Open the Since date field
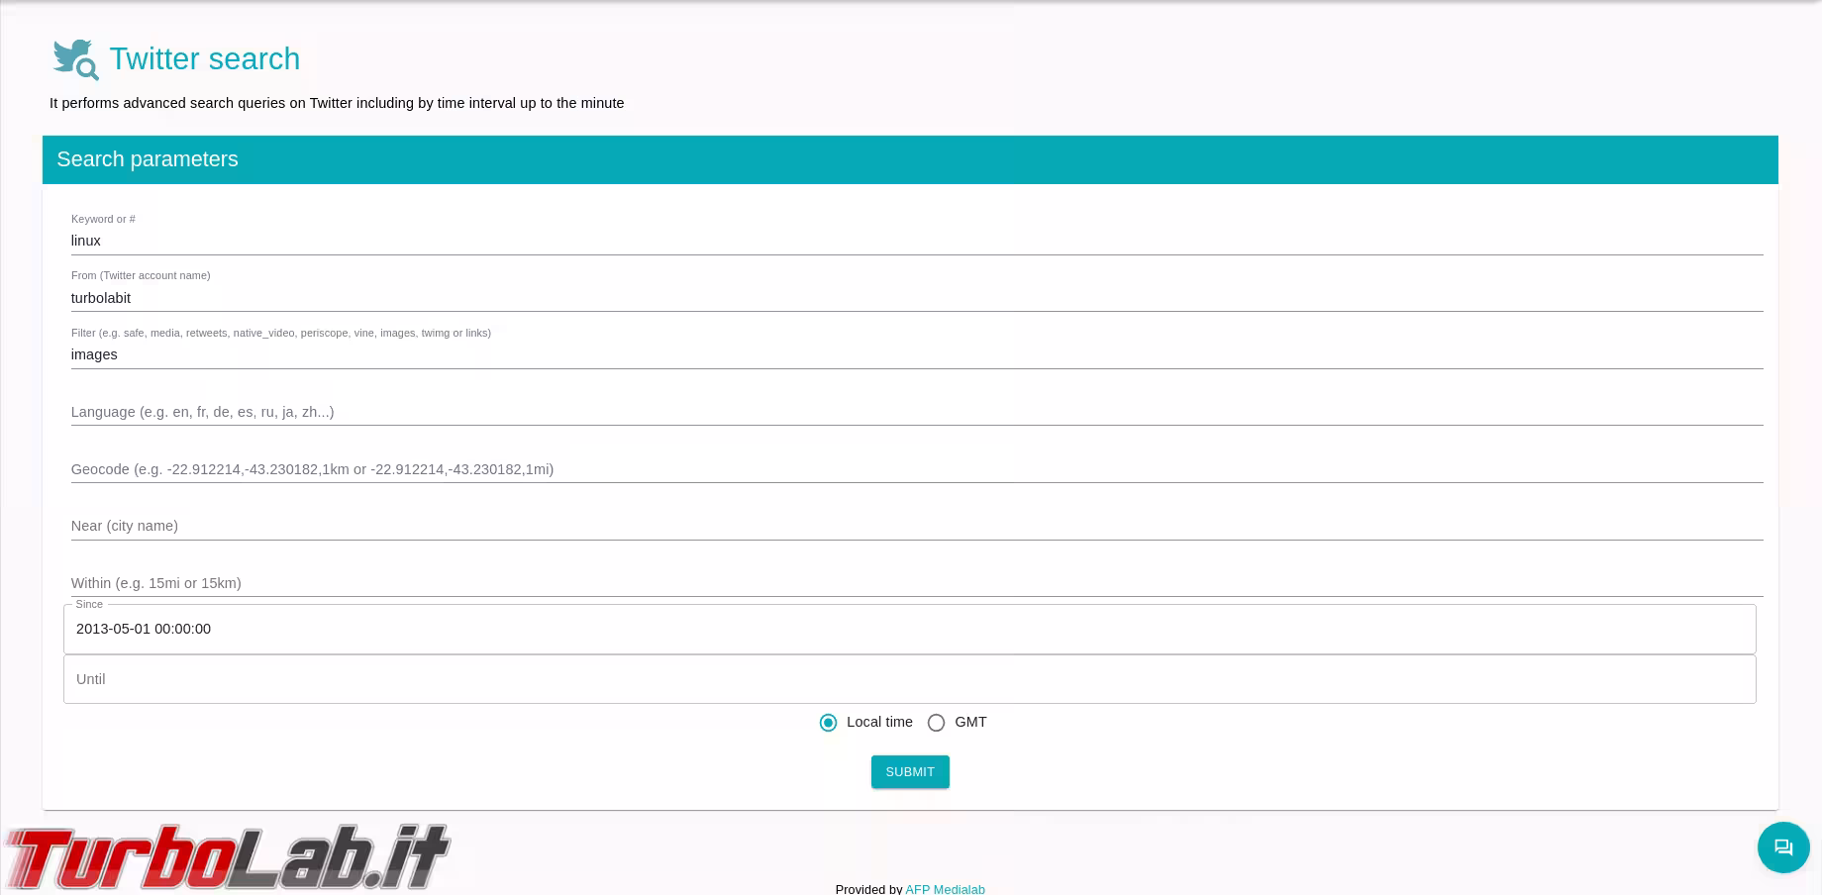1822x895 pixels. pos(909,630)
